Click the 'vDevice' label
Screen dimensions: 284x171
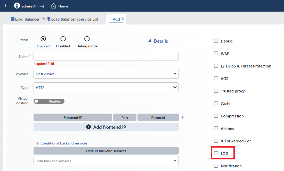coord(22,74)
